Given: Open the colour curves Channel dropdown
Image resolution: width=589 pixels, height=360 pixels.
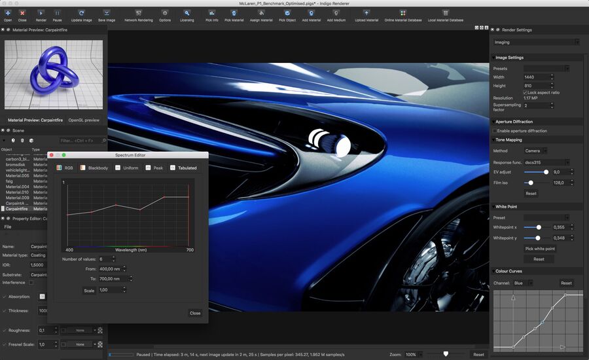Looking at the screenshot, I should [x=522, y=283].
